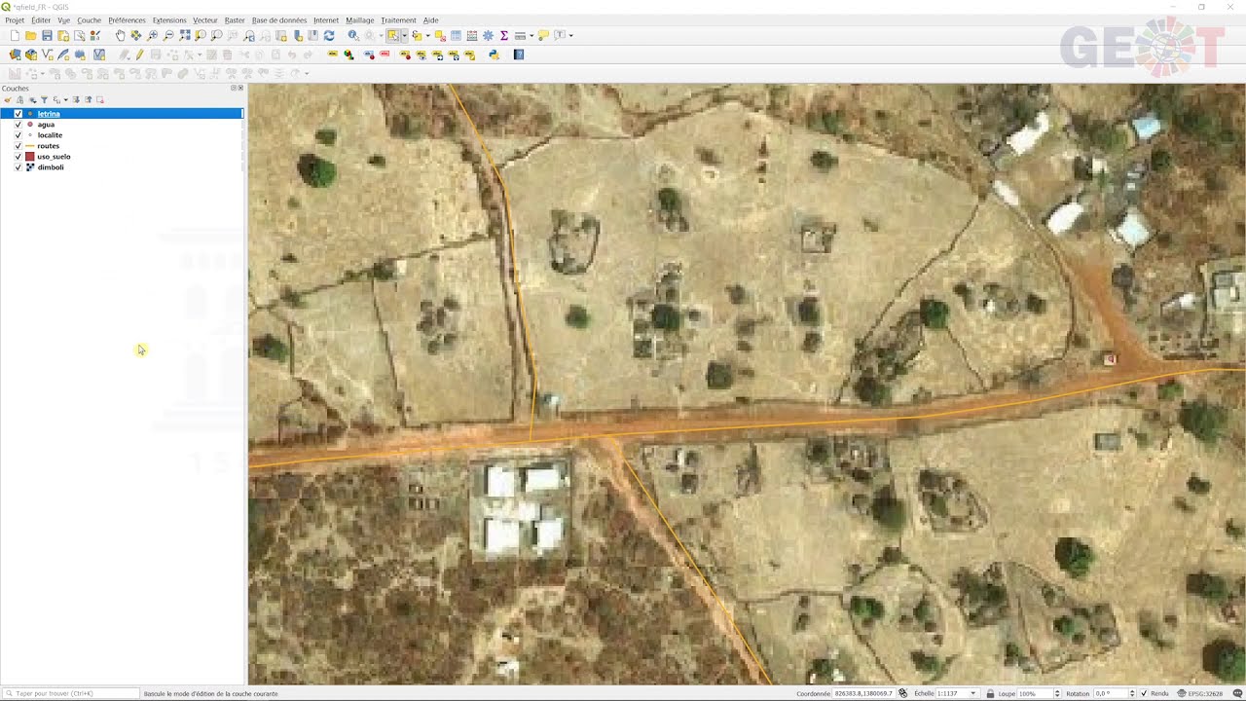Viewport: 1246px width, 701px height.
Task: Open the Maillage menu
Action: pos(360,20)
